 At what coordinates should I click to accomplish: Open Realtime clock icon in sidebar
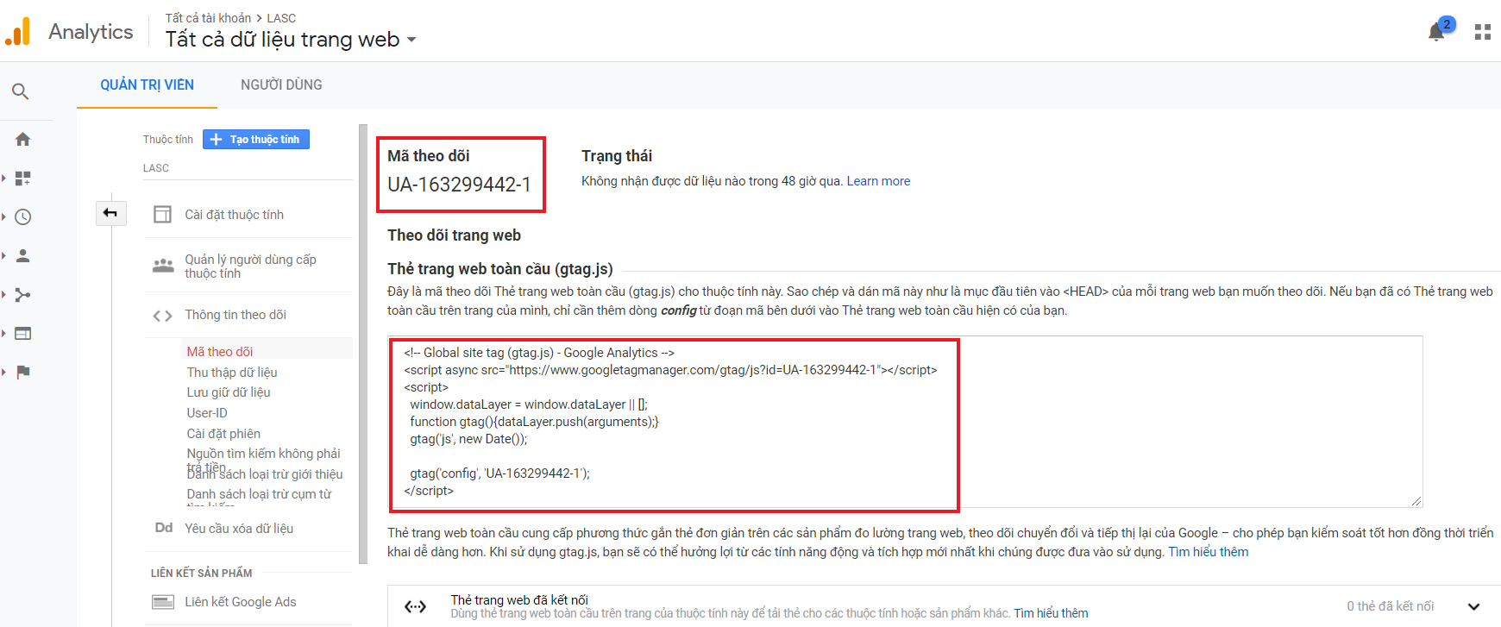[23, 216]
